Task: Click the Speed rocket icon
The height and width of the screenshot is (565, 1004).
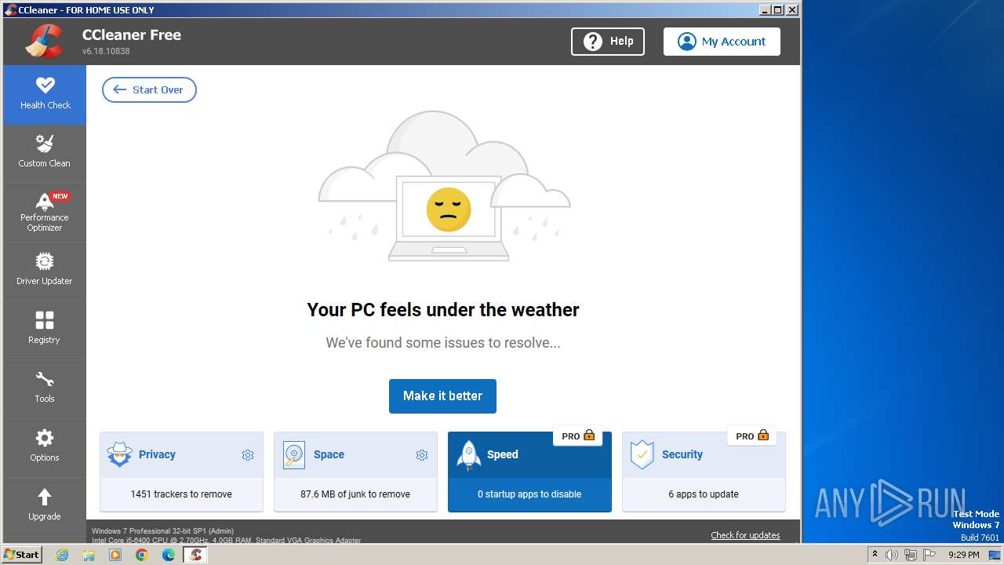Action: click(x=468, y=455)
